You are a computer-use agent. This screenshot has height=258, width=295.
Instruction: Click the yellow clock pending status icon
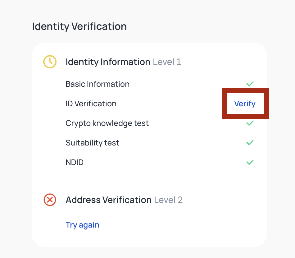[50, 62]
